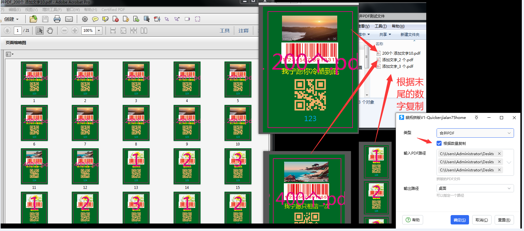The height and width of the screenshot is (231, 524).
Task: Select file 200个 添加文字10.pdf
Action: 398,53
